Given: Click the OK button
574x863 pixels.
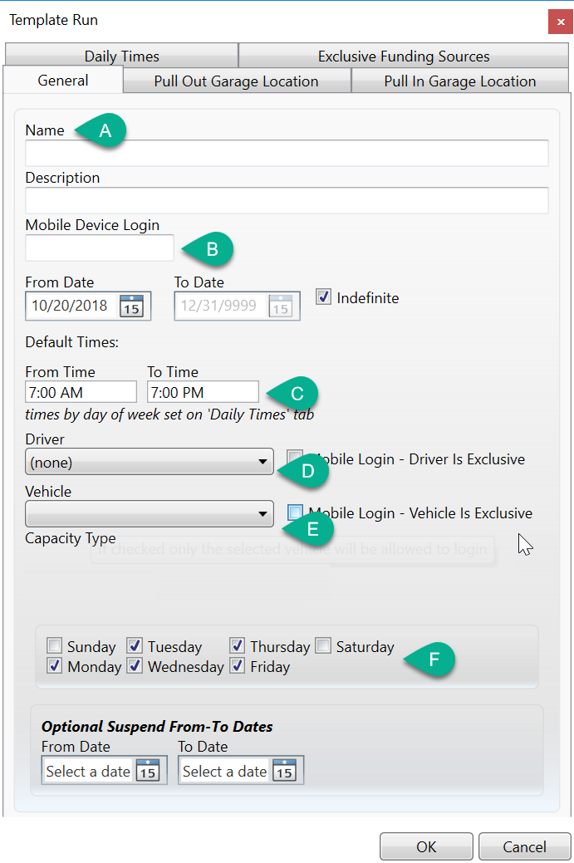Looking at the screenshot, I should click(426, 846).
